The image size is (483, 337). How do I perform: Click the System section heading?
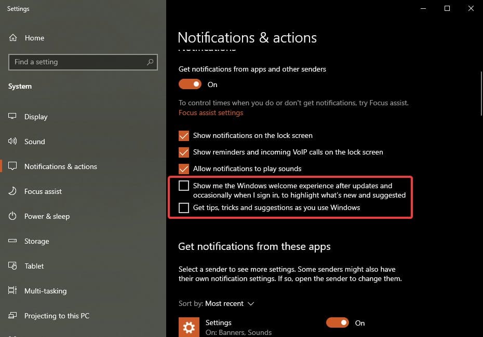[20, 87]
